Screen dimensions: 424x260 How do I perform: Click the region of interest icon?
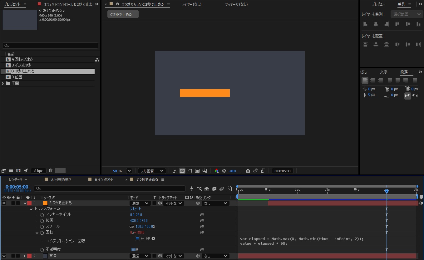tap(197, 171)
